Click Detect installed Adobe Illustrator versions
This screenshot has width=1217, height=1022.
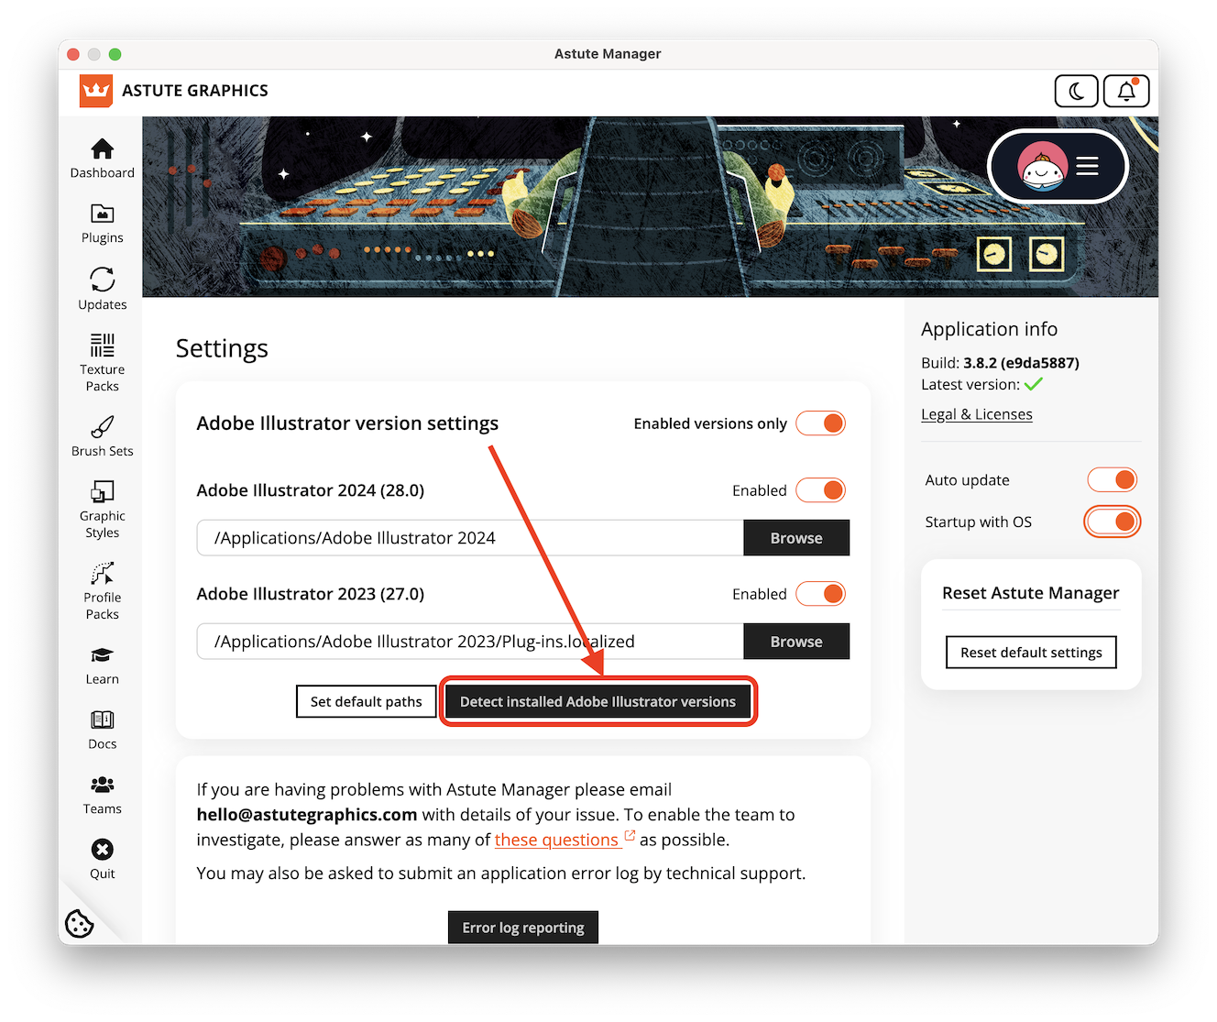598,702
